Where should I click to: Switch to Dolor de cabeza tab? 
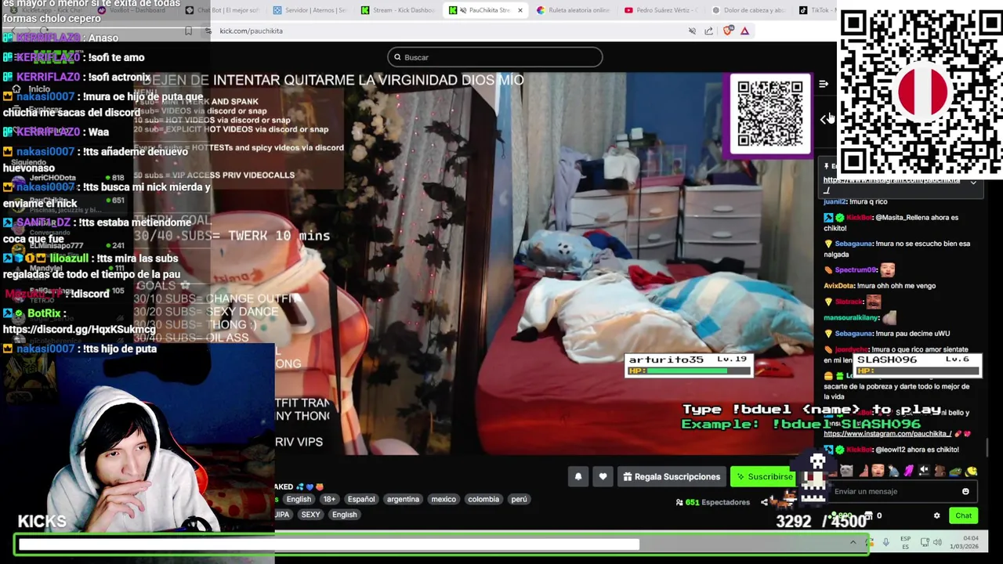748,10
